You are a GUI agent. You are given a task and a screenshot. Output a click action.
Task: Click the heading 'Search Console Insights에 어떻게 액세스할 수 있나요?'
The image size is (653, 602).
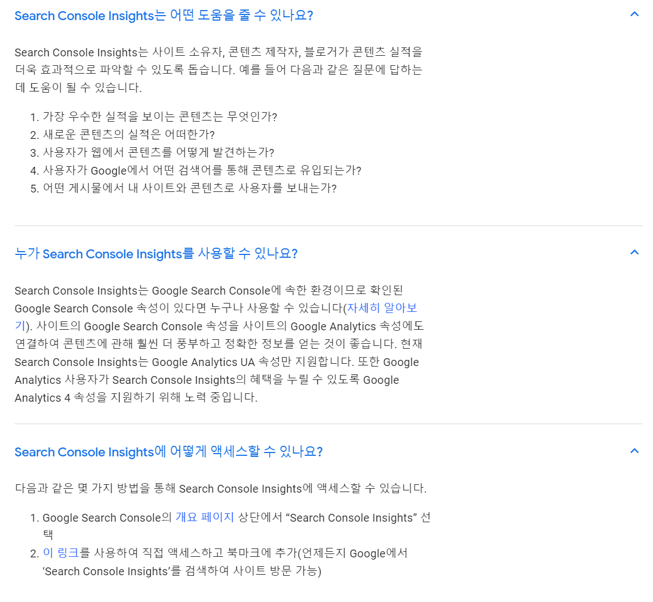[169, 451]
